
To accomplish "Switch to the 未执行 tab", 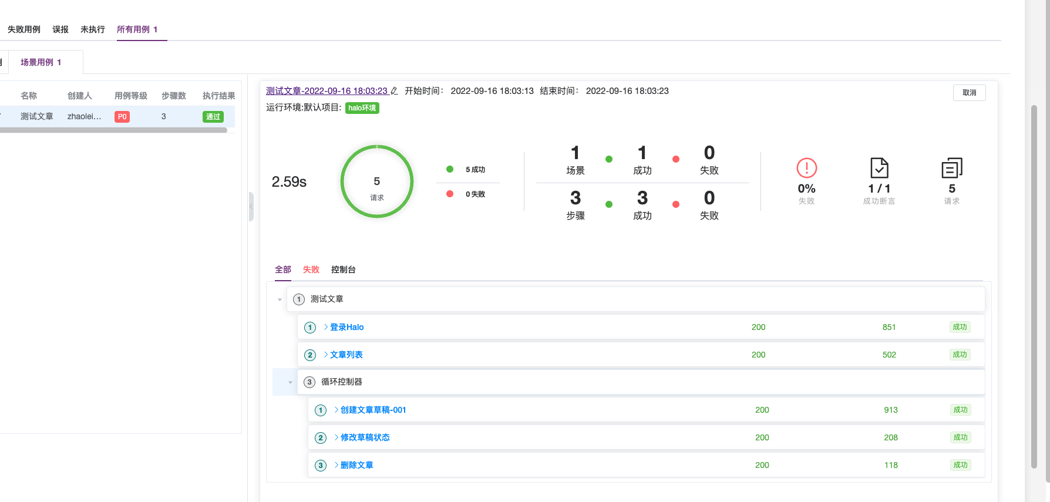I will (x=93, y=29).
